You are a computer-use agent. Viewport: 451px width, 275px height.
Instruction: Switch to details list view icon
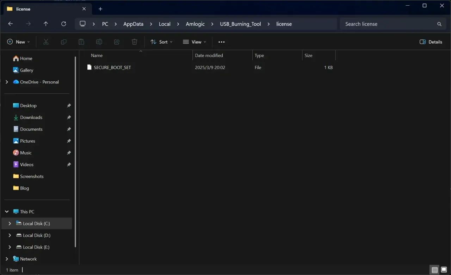[435, 270]
